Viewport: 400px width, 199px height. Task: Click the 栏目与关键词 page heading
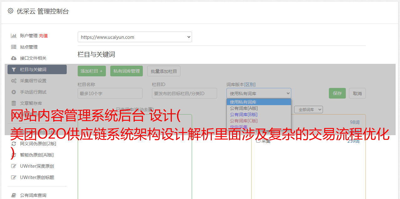(x=96, y=54)
